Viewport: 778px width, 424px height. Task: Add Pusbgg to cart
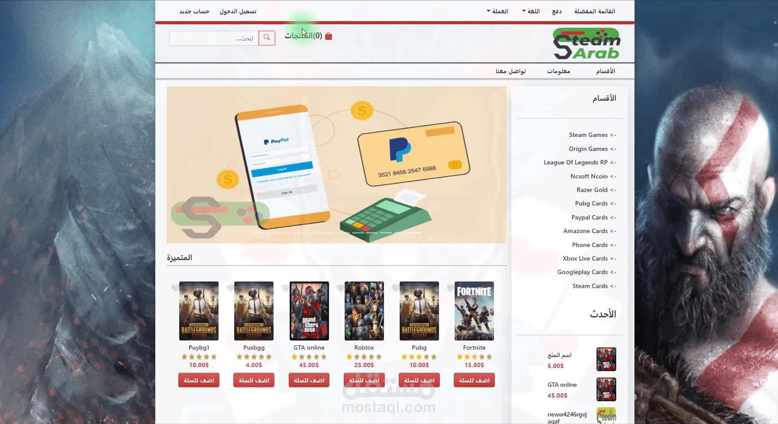click(x=254, y=380)
